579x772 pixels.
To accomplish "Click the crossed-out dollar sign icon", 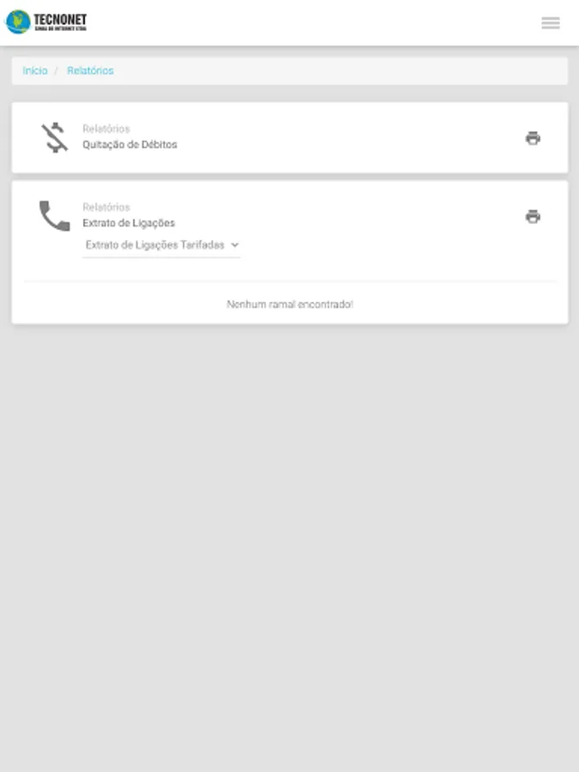I will click(55, 137).
